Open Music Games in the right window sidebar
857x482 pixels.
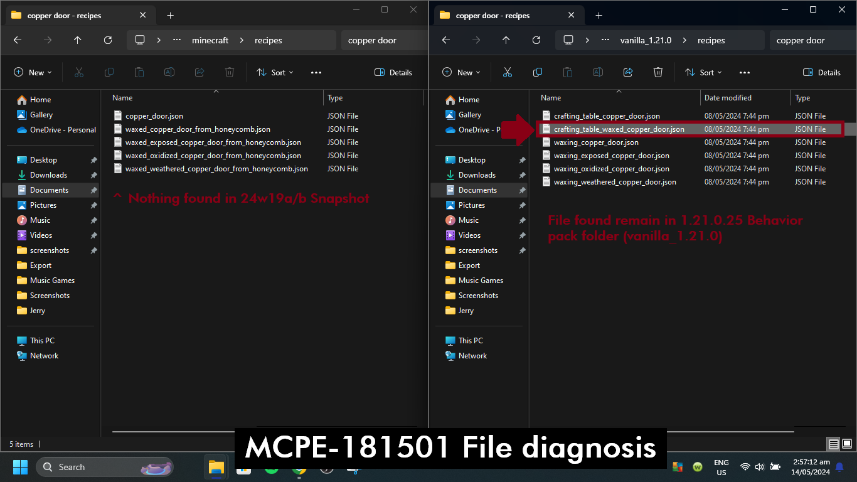pyautogui.click(x=480, y=281)
